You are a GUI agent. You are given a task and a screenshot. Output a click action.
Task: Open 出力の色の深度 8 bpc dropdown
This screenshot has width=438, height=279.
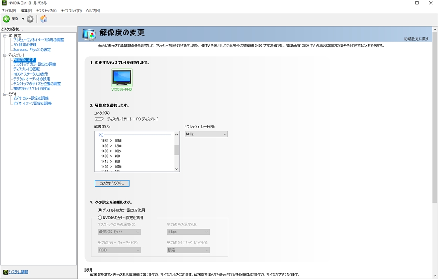pyautogui.click(x=188, y=232)
